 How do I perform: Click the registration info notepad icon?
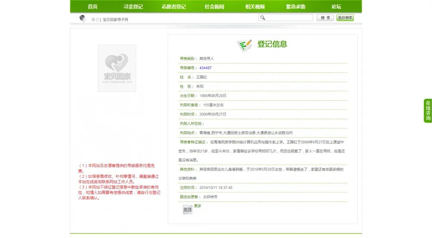pyautogui.click(x=244, y=45)
